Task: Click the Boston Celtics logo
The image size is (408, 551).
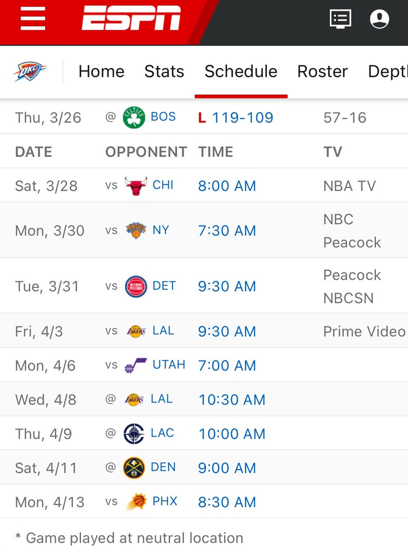Action: [x=134, y=118]
